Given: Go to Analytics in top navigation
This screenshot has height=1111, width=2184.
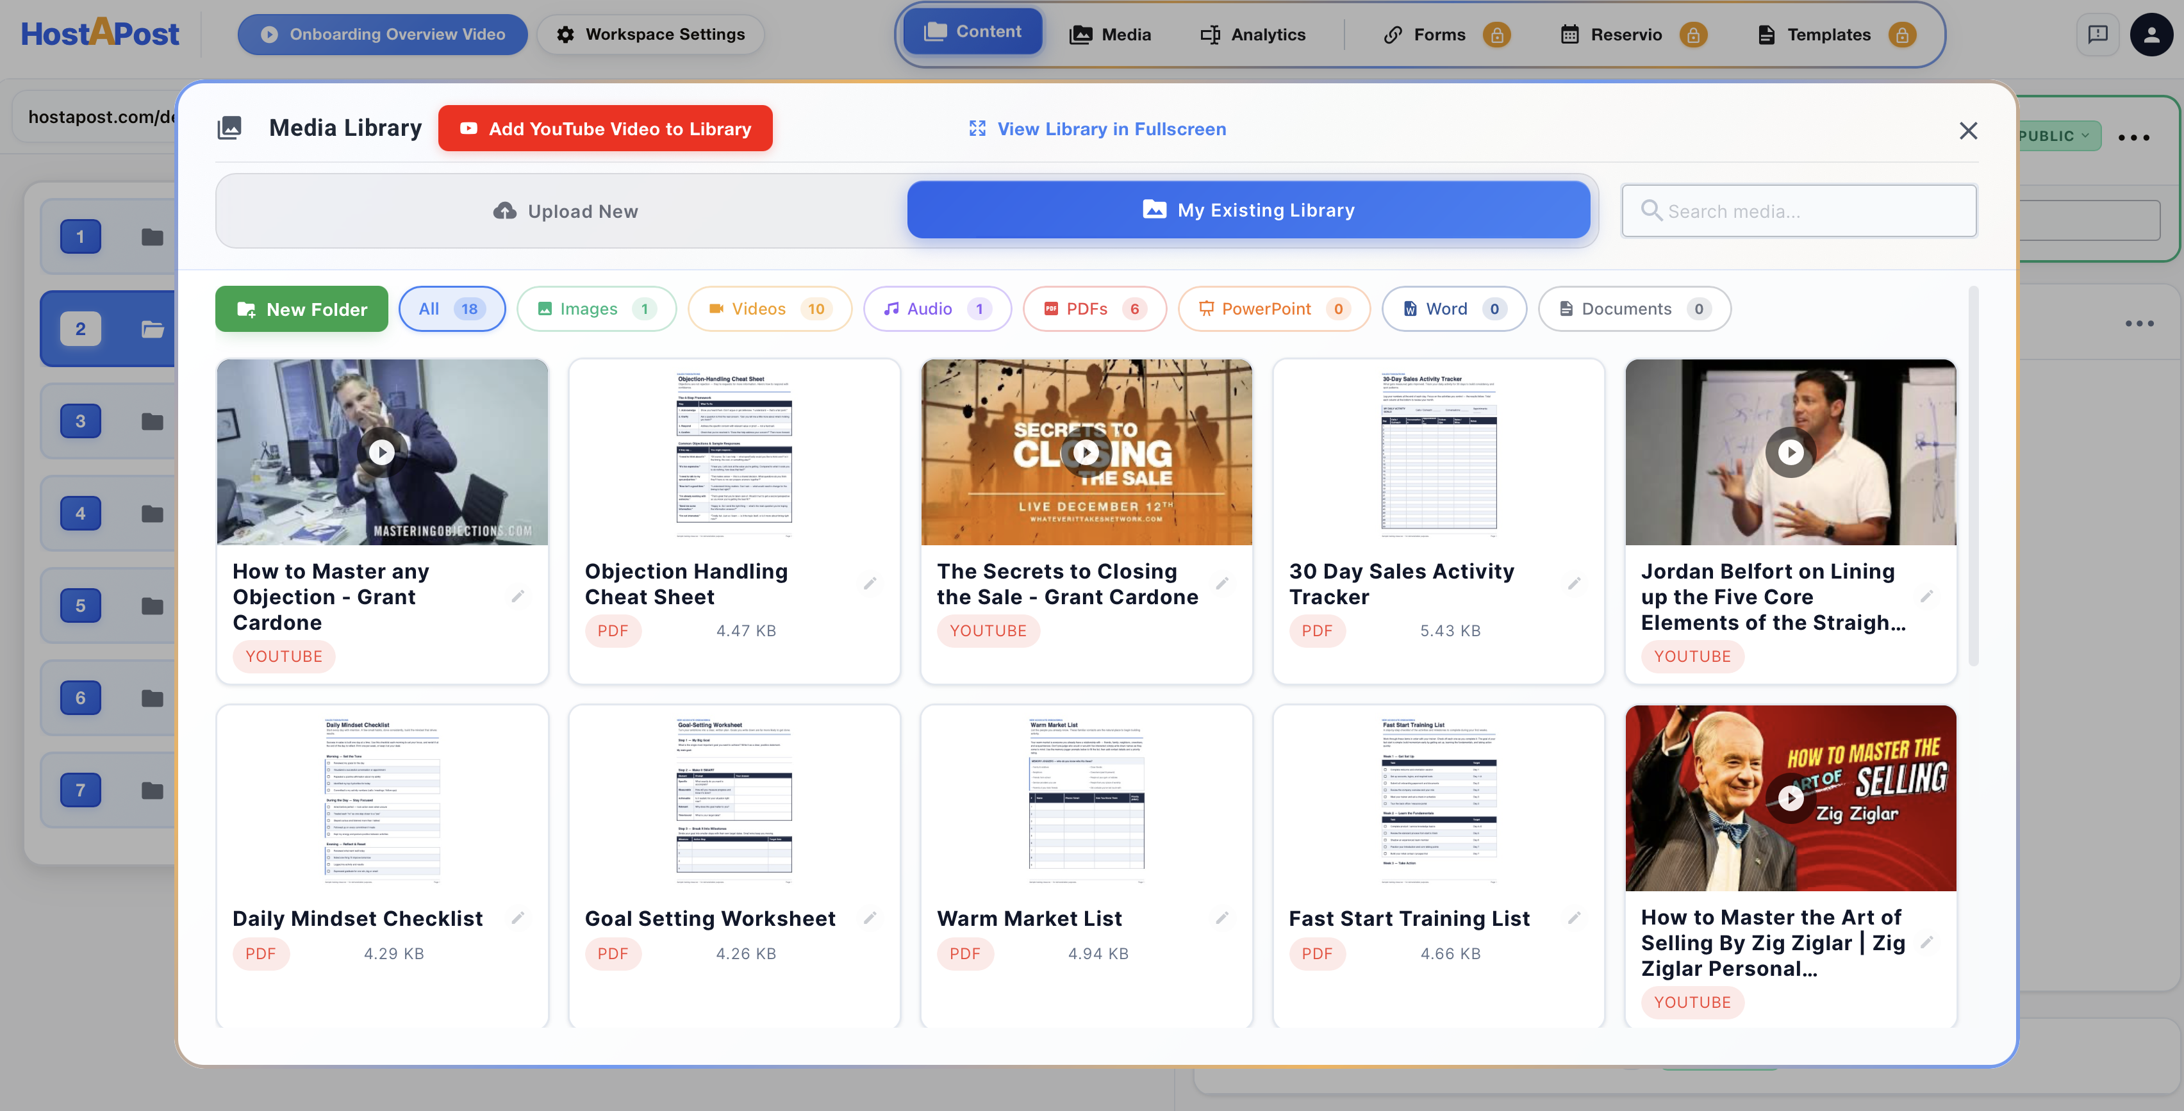Looking at the screenshot, I should [x=1252, y=35].
